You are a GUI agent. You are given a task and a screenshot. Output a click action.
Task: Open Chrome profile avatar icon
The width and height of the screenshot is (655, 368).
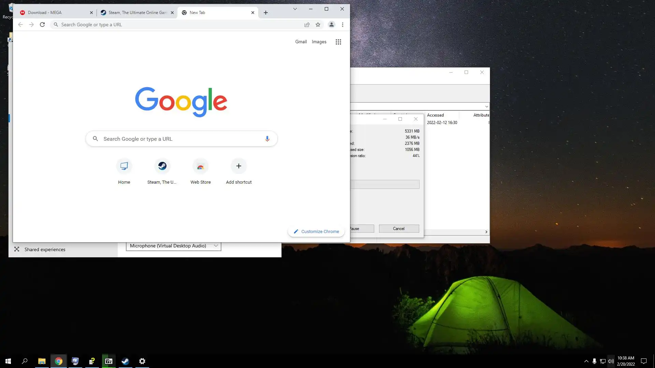(x=331, y=25)
